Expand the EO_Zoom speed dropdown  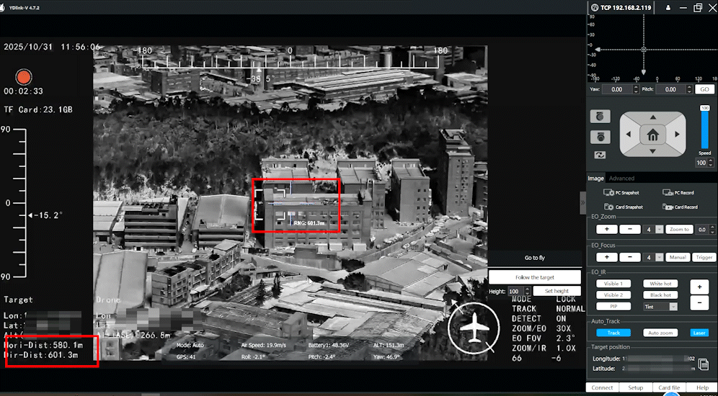click(652, 229)
